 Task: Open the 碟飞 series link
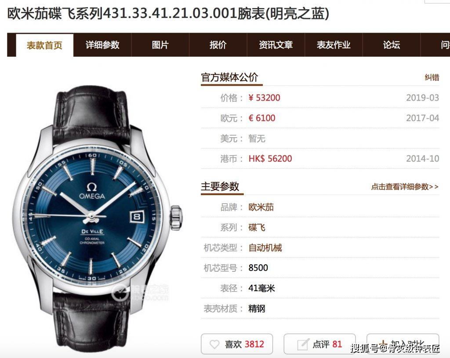[257, 227]
